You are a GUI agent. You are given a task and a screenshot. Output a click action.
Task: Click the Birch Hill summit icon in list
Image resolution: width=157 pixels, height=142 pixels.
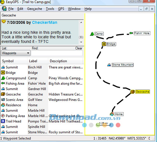point(3,67)
